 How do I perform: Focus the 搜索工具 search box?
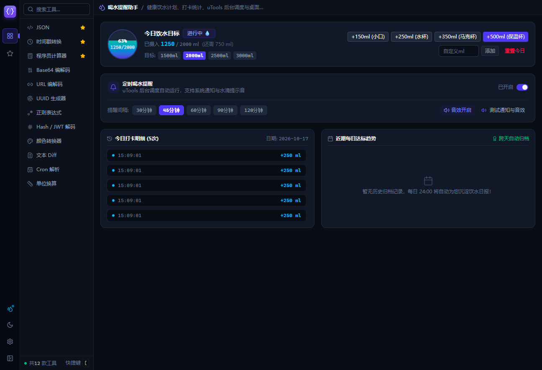(x=56, y=9)
